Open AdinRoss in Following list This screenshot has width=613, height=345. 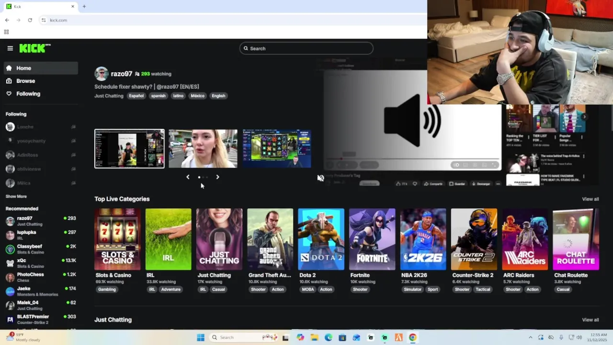click(x=41, y=155)
